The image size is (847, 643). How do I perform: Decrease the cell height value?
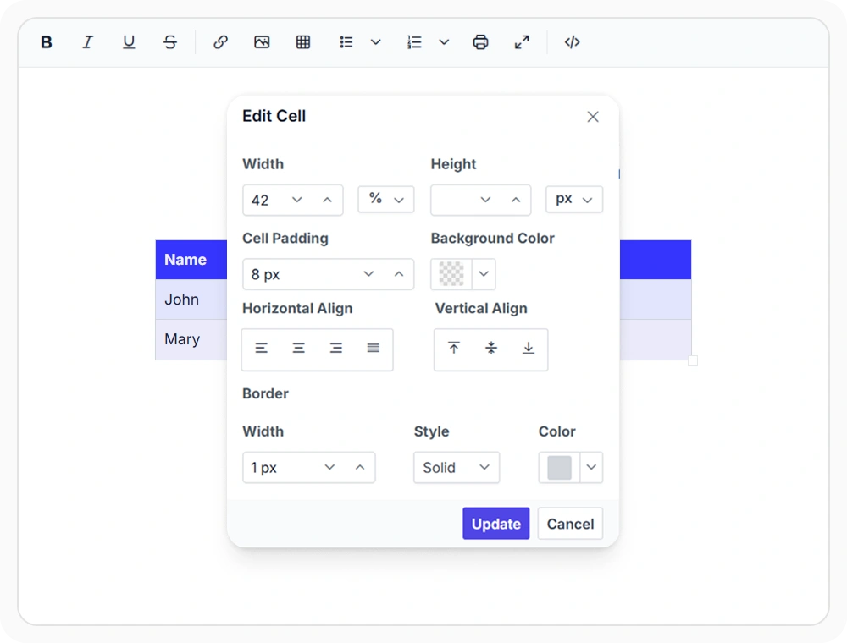485,201
